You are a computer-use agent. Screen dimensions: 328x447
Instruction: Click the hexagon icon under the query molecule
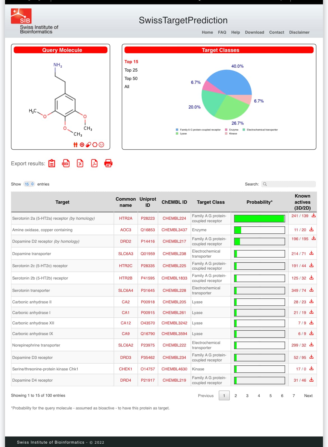click(x=95, y=145)
